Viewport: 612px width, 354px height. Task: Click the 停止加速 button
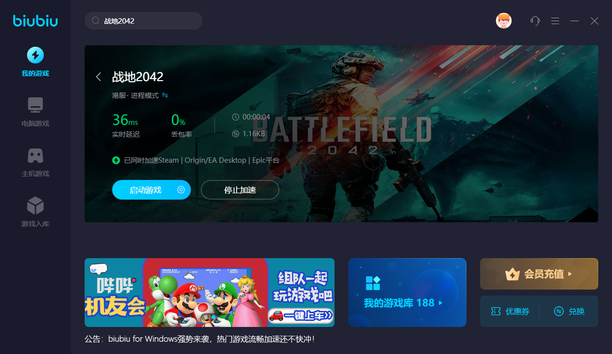pos(240,190)
